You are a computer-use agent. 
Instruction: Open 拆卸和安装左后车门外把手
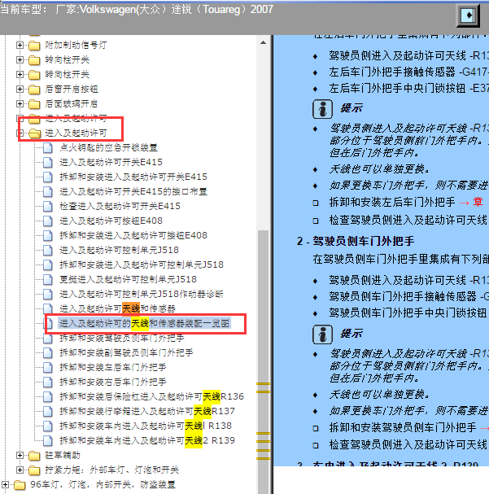pos(113,367)
